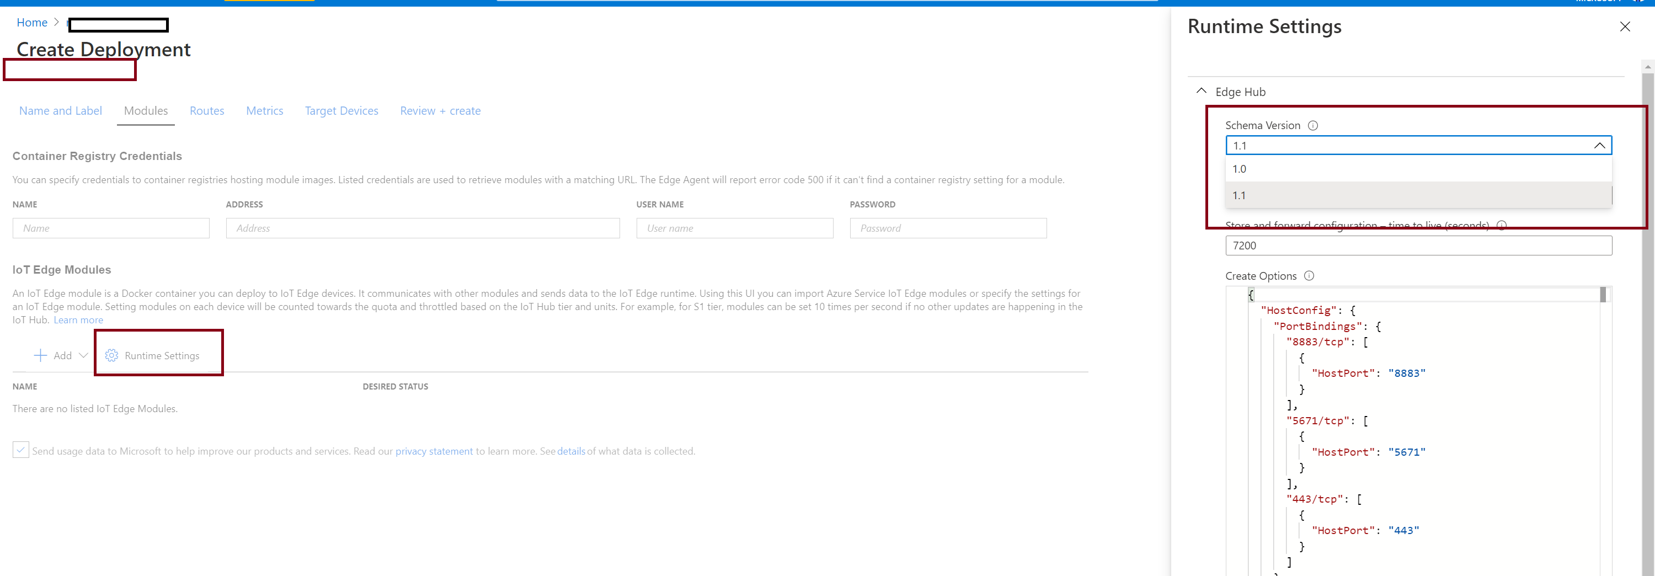
Task: Click the User name input field
Action: (735, 228)
